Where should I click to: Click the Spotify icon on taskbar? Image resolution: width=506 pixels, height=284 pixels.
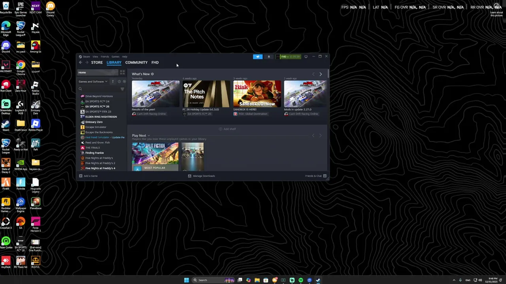(301, 280)
